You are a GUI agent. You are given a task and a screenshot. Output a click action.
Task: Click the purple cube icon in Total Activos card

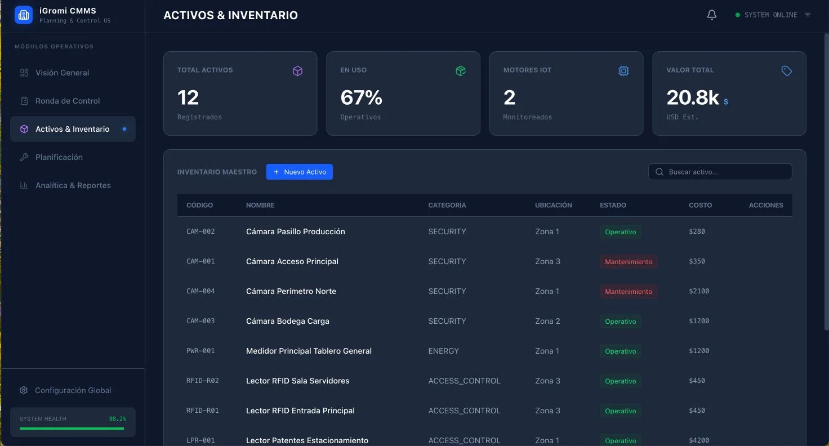coord(297,71)
